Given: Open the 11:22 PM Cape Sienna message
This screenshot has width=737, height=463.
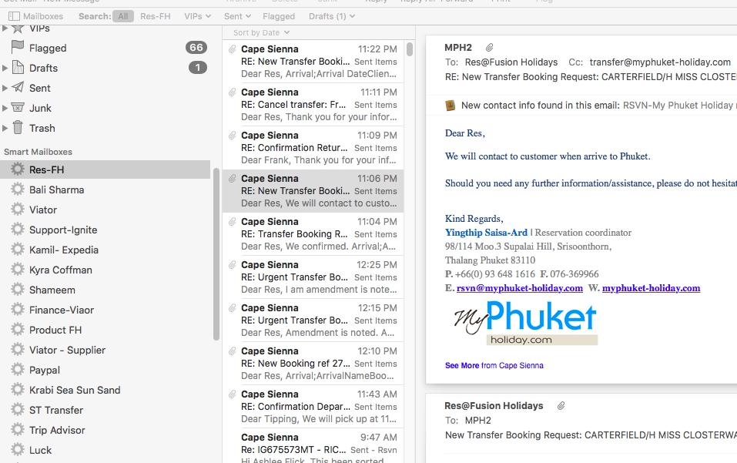Looking at the screenshot, I should (313, 61).
